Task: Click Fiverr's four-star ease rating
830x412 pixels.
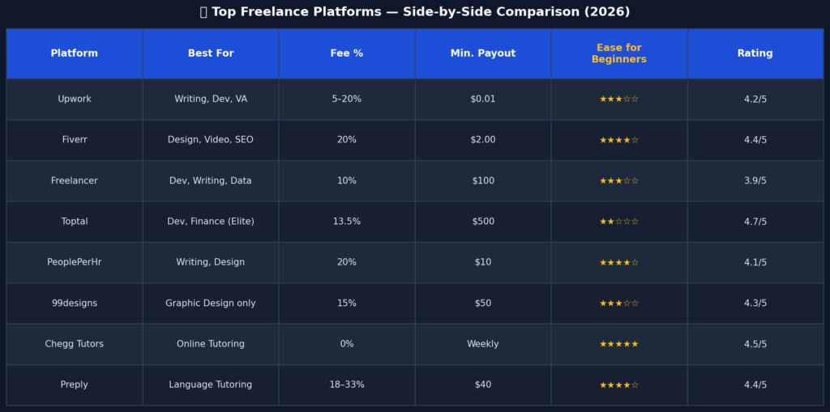Action: [x=619, y=139]
